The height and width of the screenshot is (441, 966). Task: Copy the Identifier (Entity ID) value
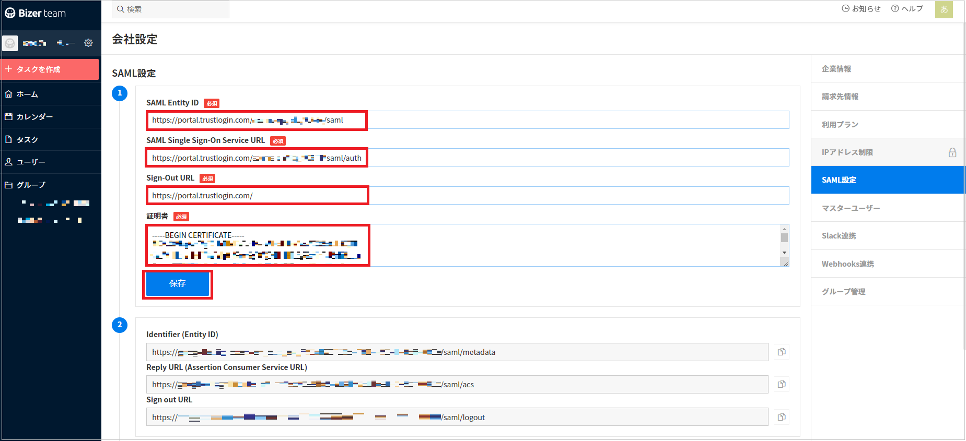click(782, 352)
